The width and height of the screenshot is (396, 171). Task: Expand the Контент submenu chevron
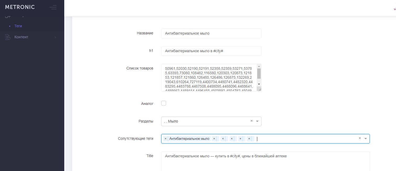click(55, 37)
